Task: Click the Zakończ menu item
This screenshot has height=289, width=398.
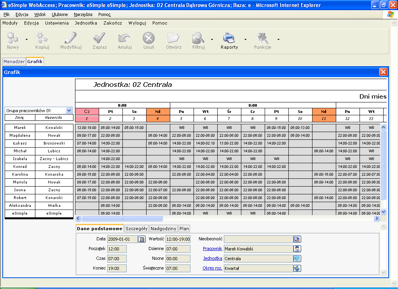Action: 112,23
